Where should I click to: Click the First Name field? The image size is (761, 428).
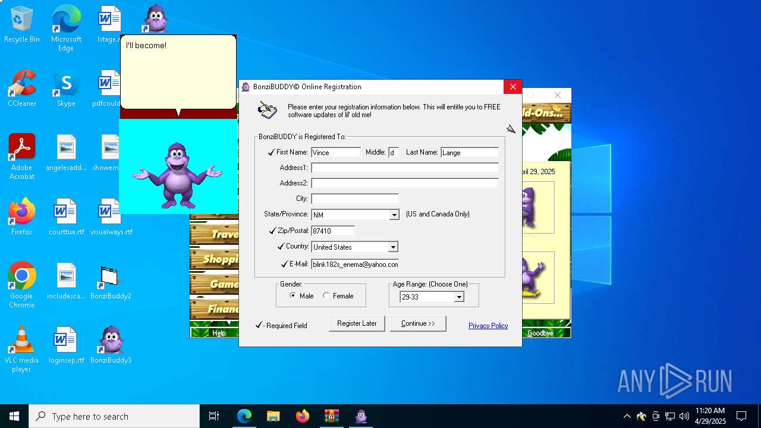coord(336,152)
